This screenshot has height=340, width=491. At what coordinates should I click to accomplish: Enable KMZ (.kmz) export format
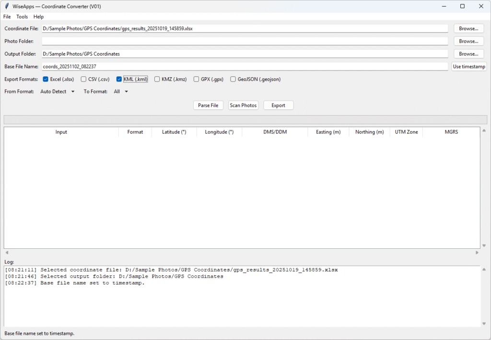point(158,79)
